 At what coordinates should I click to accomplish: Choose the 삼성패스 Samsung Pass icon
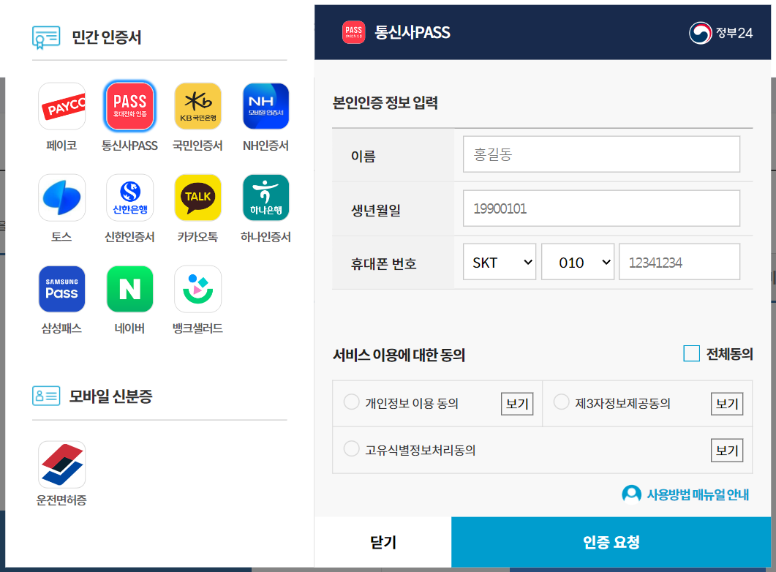61,289
